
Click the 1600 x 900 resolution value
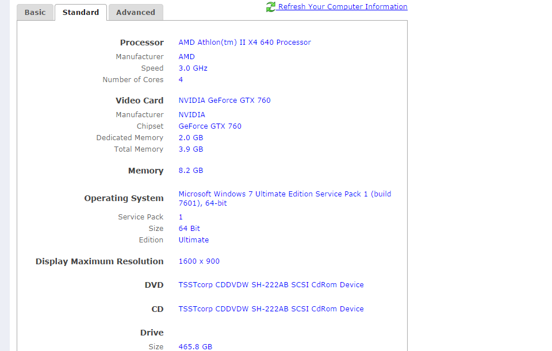click(199, 261)
